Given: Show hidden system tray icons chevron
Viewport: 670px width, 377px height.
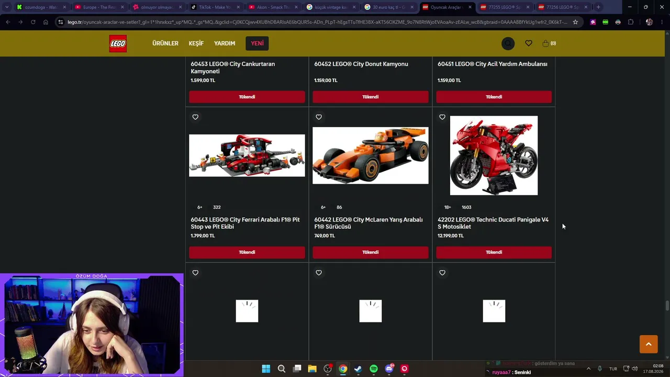Looking at the screenshot, I should pyautogui.click(x=588, y=369).
